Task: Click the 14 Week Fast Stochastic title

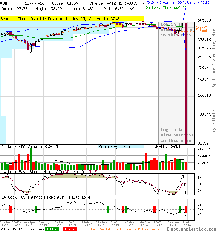Action: [x=49, y=172]
